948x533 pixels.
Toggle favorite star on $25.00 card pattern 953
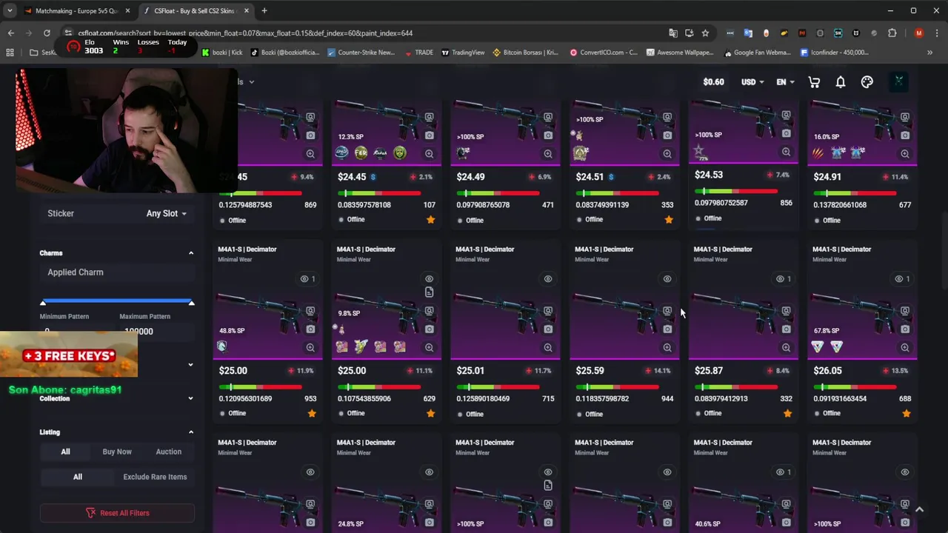pos(312,413)
